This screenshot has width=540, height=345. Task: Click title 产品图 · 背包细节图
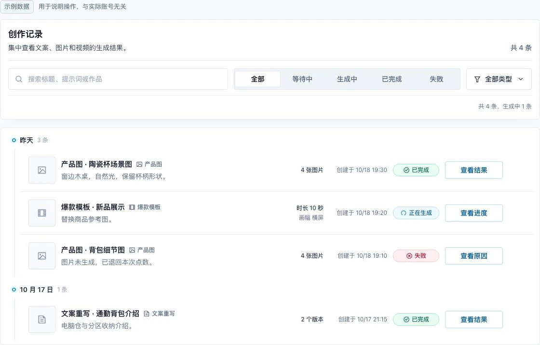coord(93,250)
